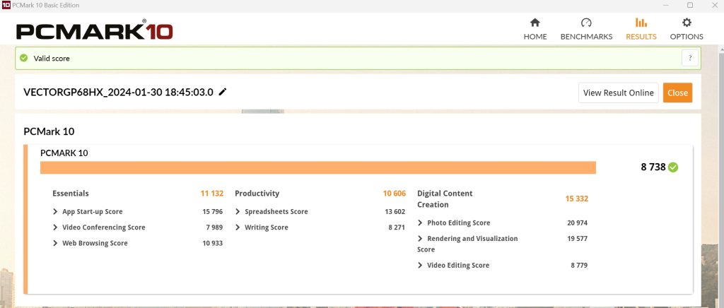Click the Digital Content Creation score 15 332
The width and height of the screenshot is (724, 308).
(x=577, y=199)
